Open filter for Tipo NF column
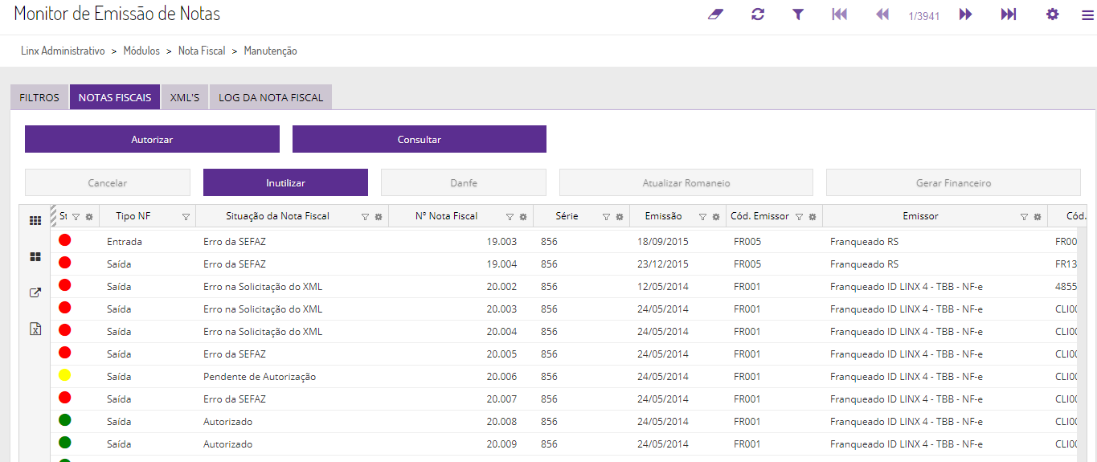 (186, 217)
